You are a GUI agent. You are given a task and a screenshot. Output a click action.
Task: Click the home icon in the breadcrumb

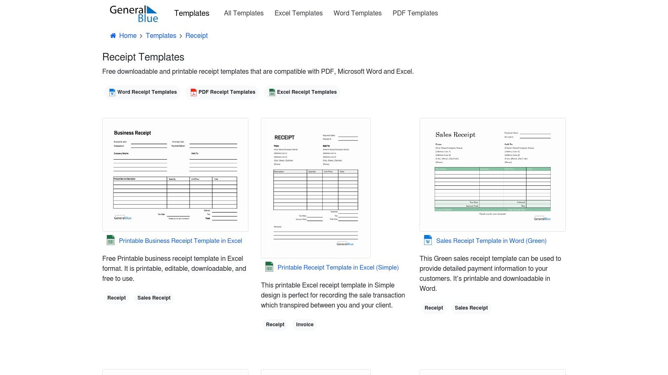pos(113,35)
